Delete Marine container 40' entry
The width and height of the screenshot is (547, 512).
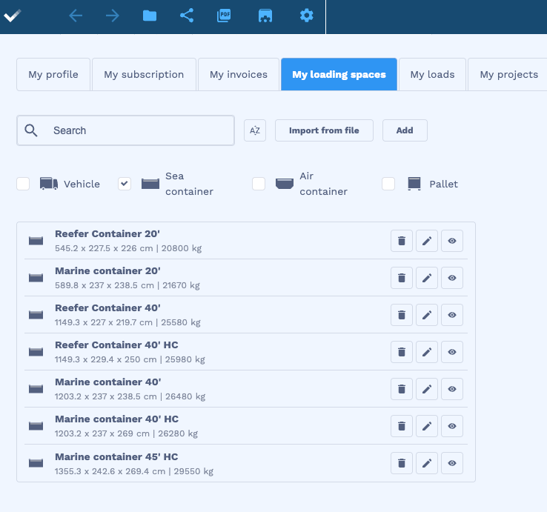[x=402, y=389]
